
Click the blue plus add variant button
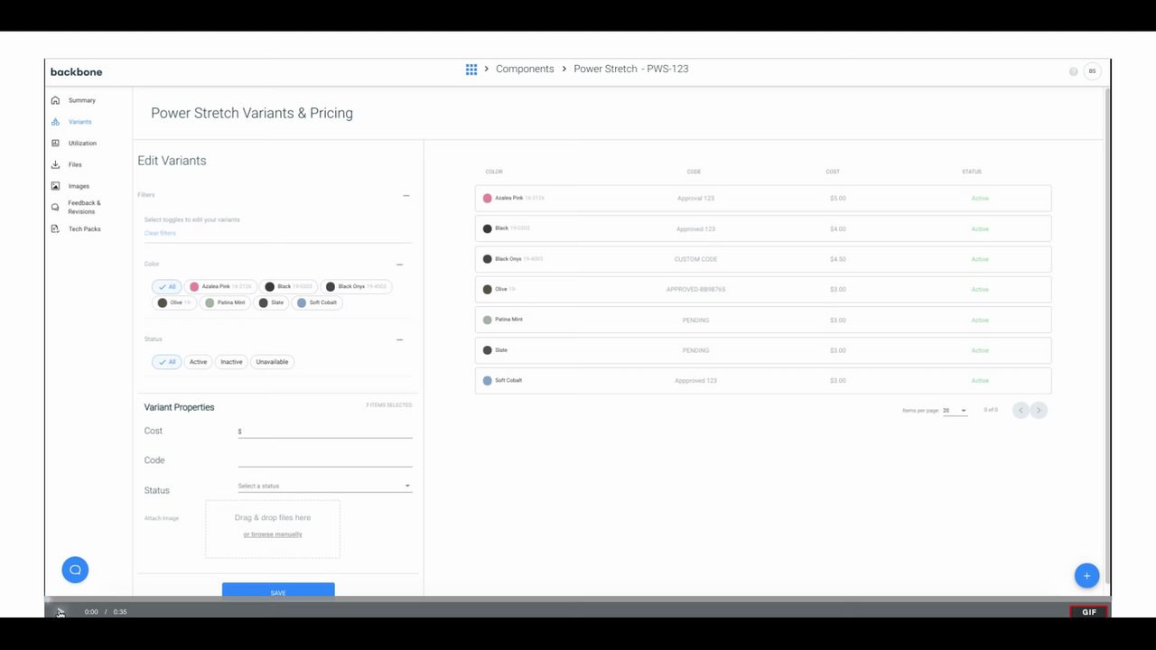pyautogui.click(x=1086, y=576)
